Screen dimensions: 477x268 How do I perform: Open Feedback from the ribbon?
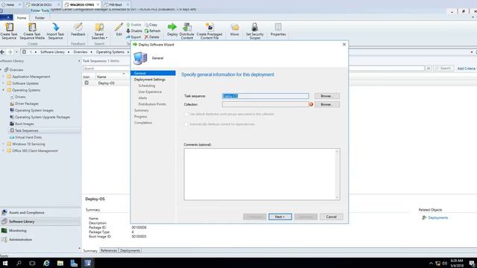pyautogui.click(x=78, y=30)
